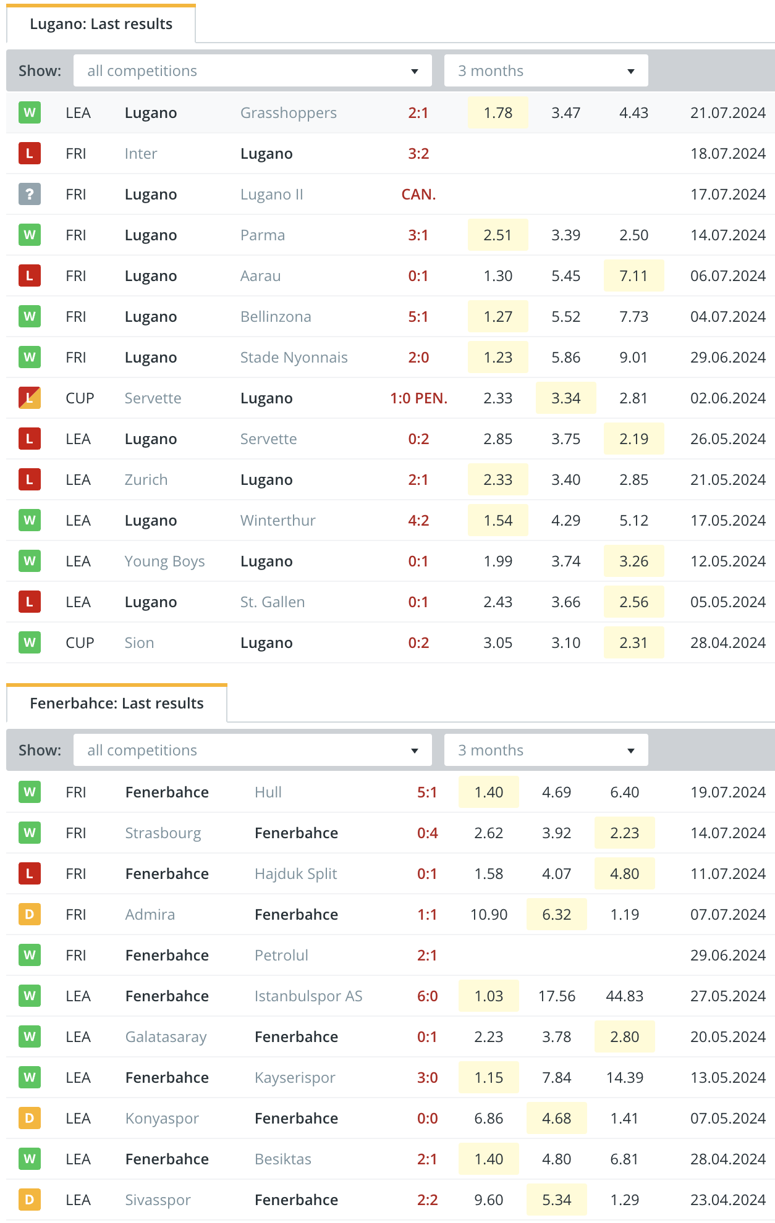Select the Lugano: Last results tab
This screenshot has height=1223, width=775.
coord(101,24)
